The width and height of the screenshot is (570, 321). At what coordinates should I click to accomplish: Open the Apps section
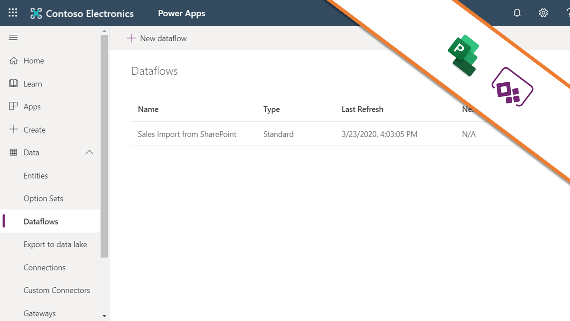(32, 107)
